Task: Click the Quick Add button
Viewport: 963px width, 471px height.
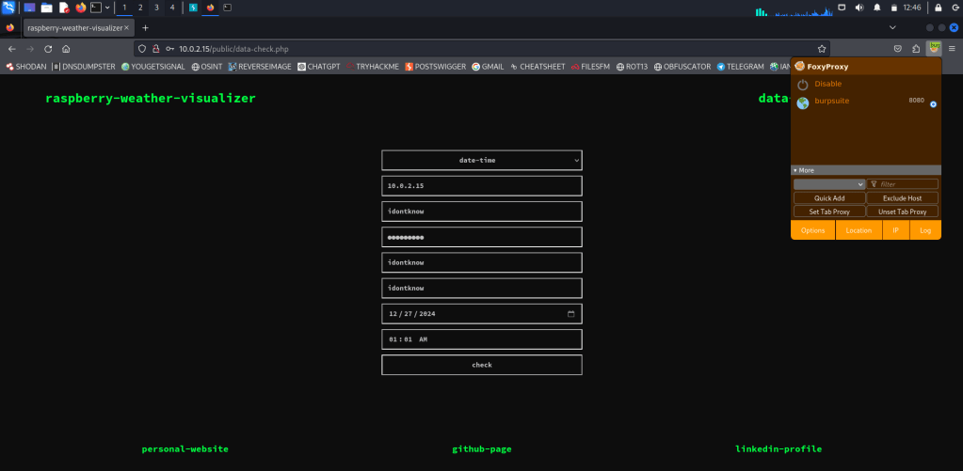Action: [x=828, y=198]
